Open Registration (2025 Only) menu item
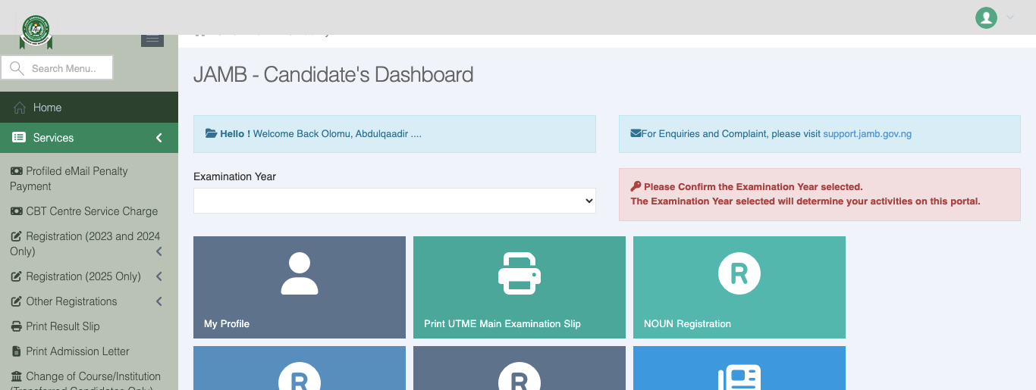Image resolution: width=1036 pixels, height=390 pixels. (x=76, y=276)
